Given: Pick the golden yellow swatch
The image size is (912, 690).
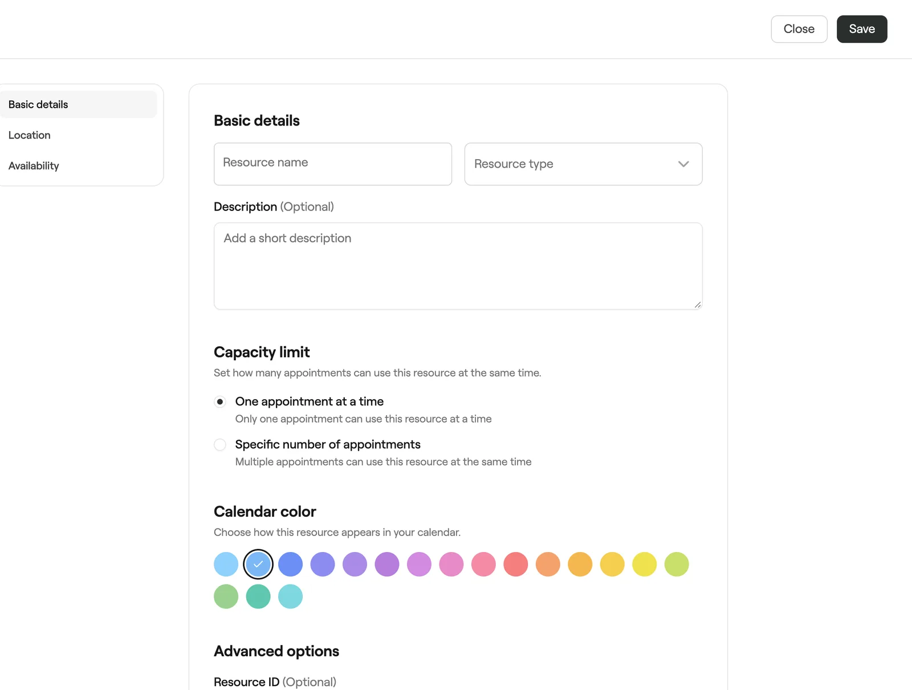Looking at the screenshot, I should pos(613,565).
